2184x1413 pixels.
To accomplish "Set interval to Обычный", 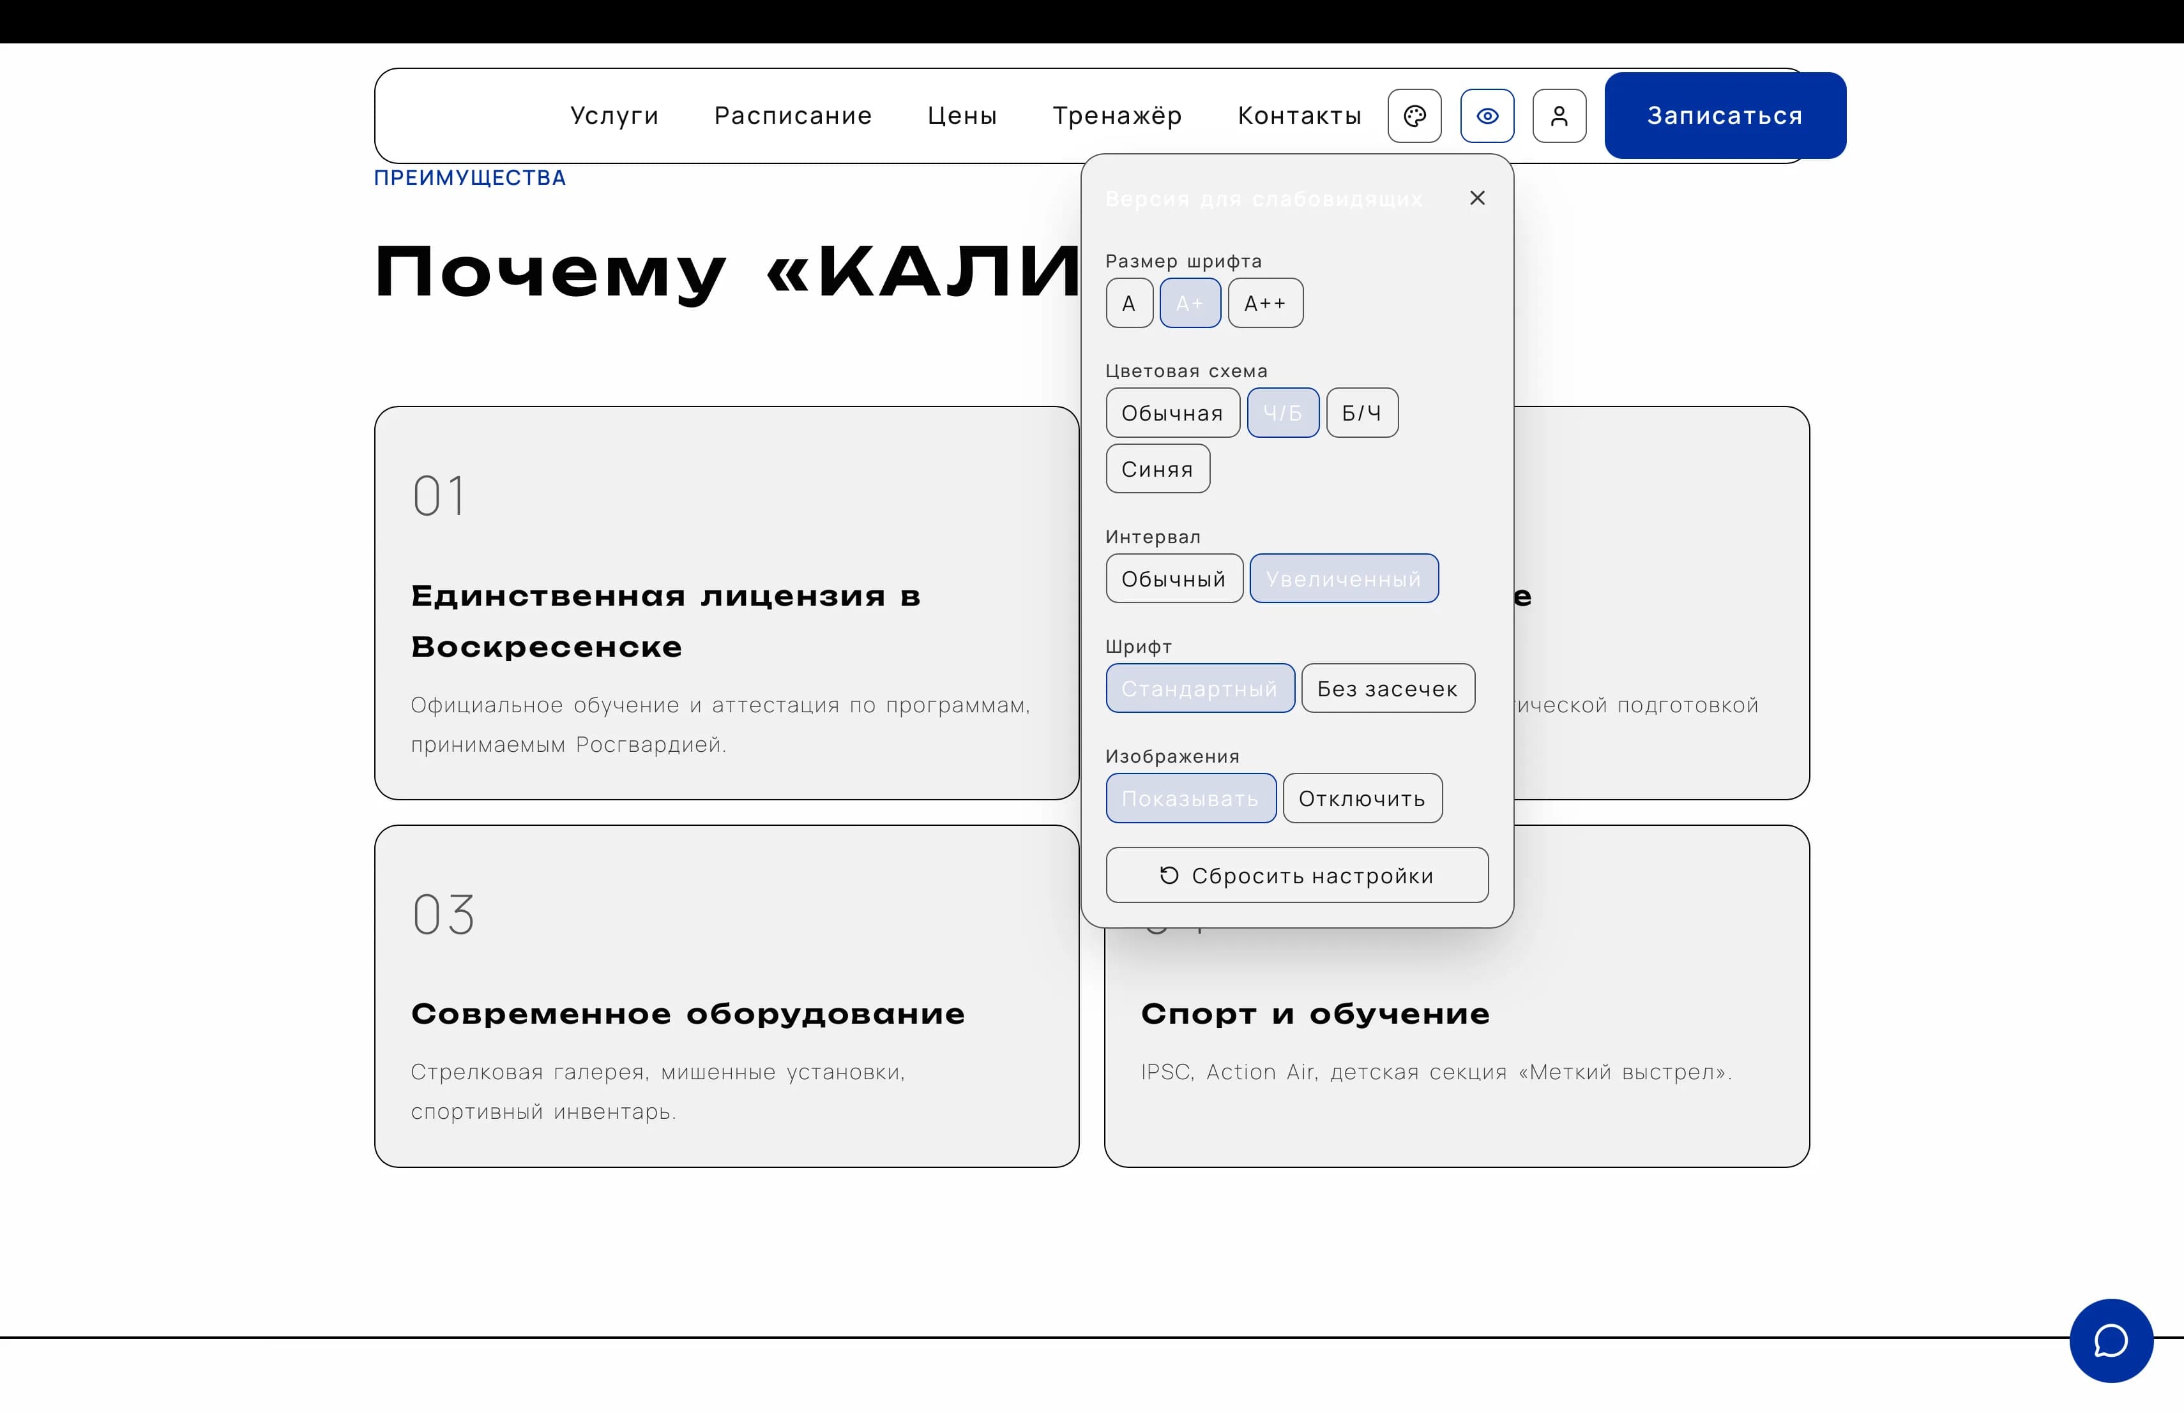I will [x=1174, y=579].
